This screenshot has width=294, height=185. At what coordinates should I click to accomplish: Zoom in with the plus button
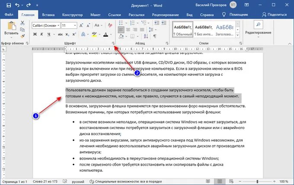click(274, 181)
